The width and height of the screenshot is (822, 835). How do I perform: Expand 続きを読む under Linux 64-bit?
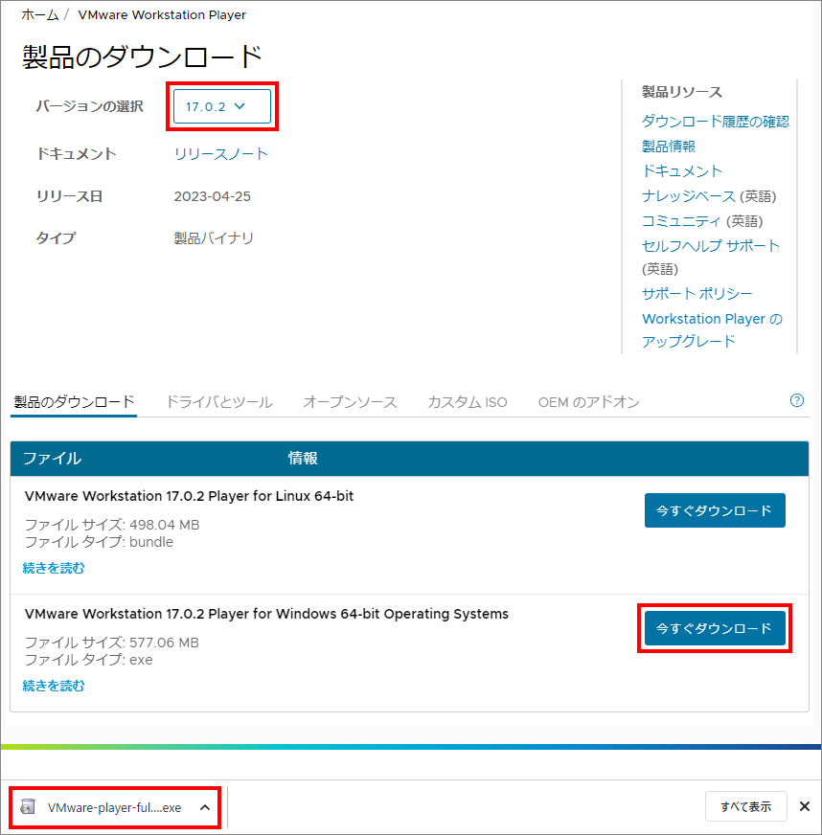[x=54, y=568]
